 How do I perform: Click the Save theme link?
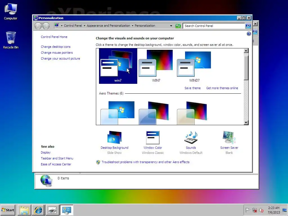[192, 88]
